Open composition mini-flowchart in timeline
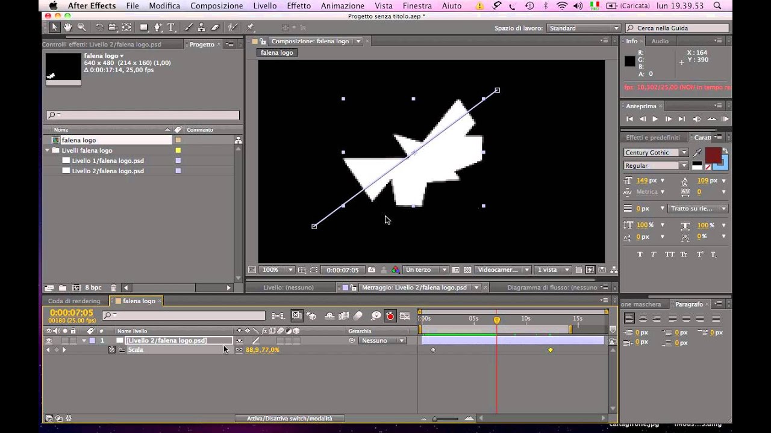This screenshot has height=433, width=771. tap(278, 316)
